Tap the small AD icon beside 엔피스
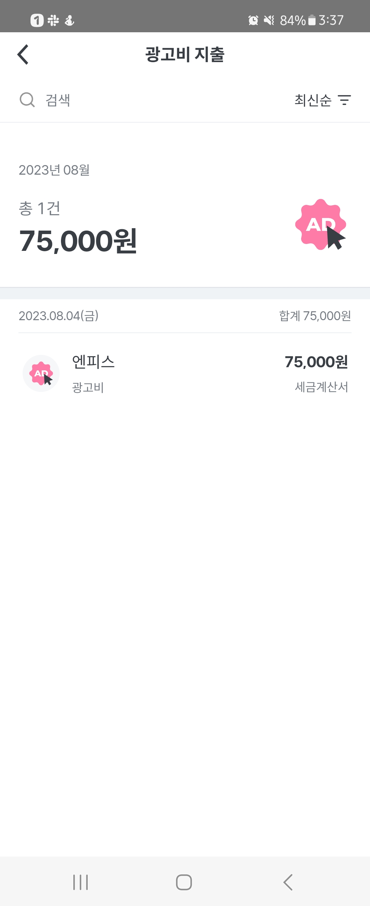The height and width of the screenshot is (906, 370). 41,373
